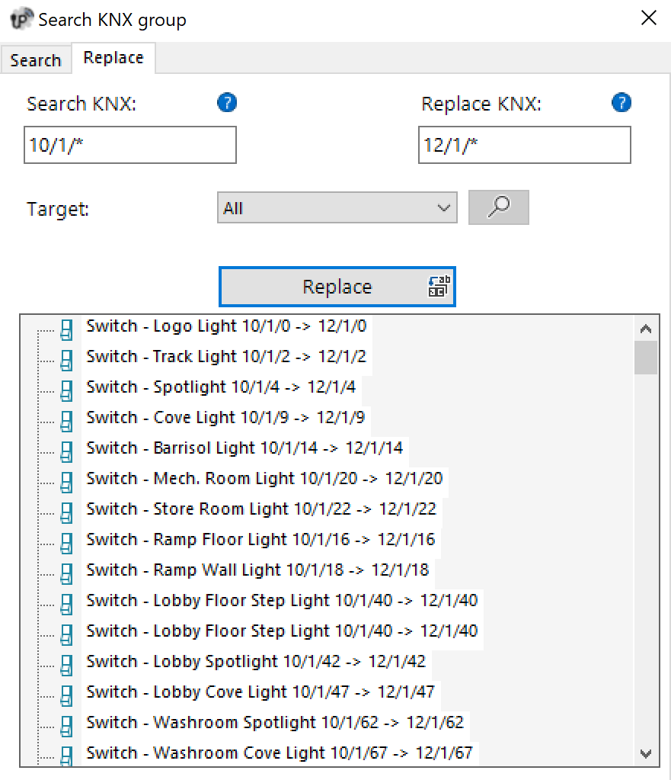Click the results list scroll up arrow
The image size is (671, 780).
pyautogui.click(x=646, y=330)
